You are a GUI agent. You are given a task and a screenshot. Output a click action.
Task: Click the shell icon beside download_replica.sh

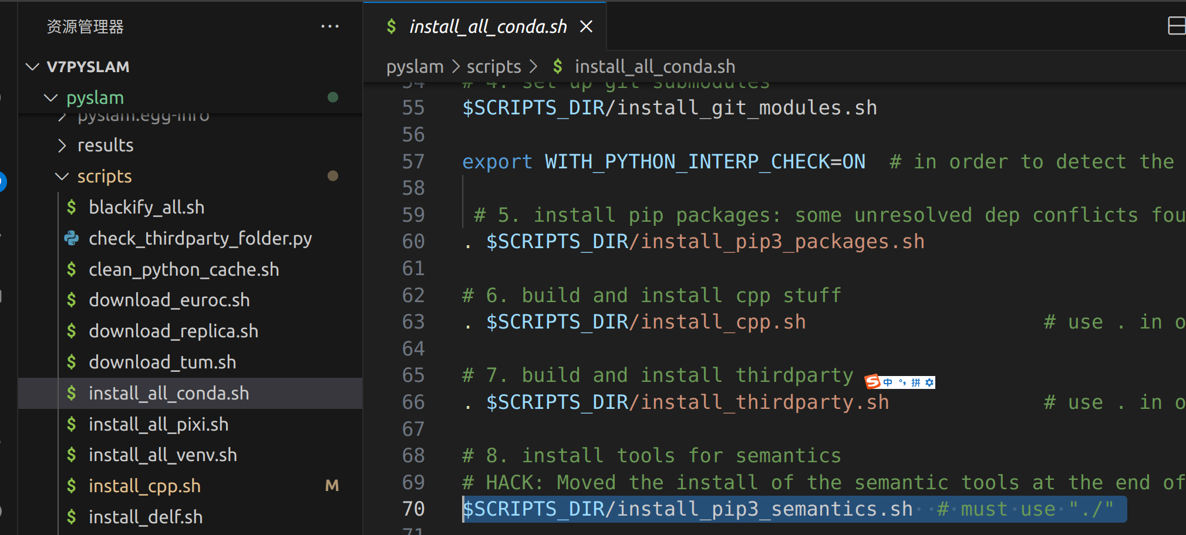pyautogui.click(x=72, y=331)
